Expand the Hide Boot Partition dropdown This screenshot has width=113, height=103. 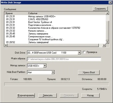click(53, 72)
